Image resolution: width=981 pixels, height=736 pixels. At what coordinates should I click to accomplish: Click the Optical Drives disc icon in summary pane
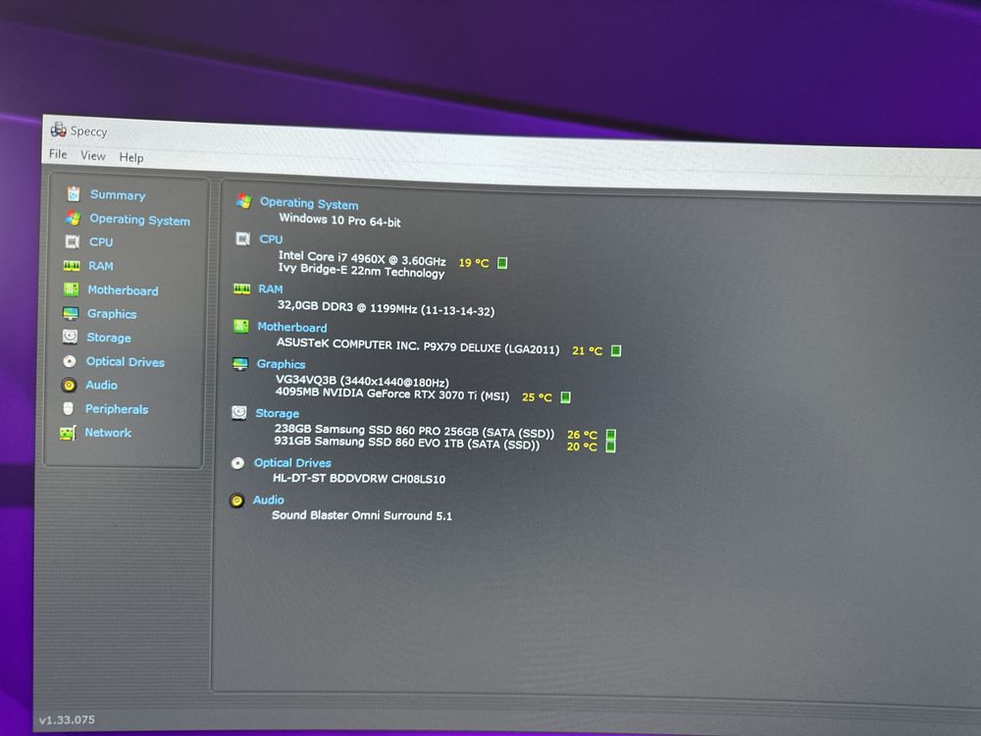coord(237,463)
